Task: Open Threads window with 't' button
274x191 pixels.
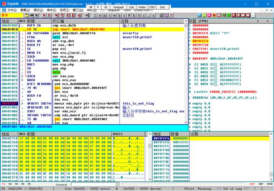Action: pos(110,15)
